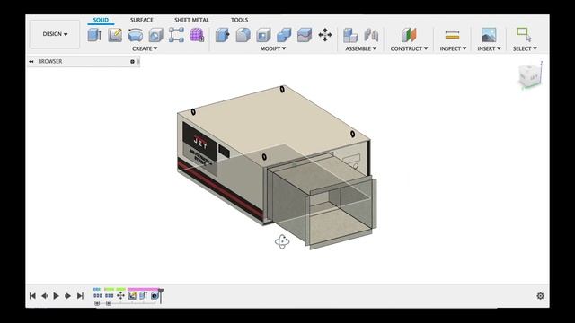575x323 pixels.
Task: Click the Offset Plane construct icon
Action: [409, 35]
